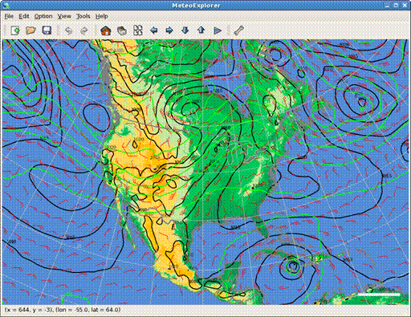411x317 pixels.
Task: Pan left with the left arrow icon
Action: click(153, 30)
